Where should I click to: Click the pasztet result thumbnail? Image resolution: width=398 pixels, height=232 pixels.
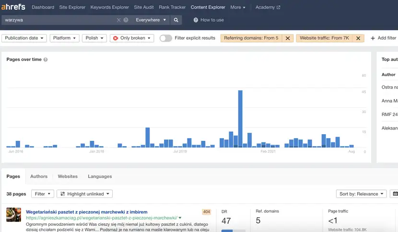[14, 215]
